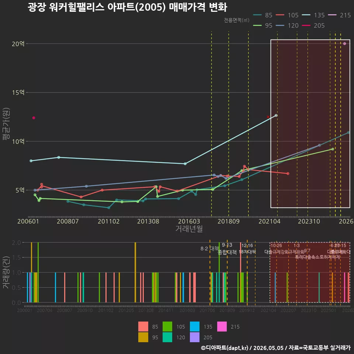Click the 10억 y-axis label
354x354 pixels.
pyautogui.click(x=18, y=141)
